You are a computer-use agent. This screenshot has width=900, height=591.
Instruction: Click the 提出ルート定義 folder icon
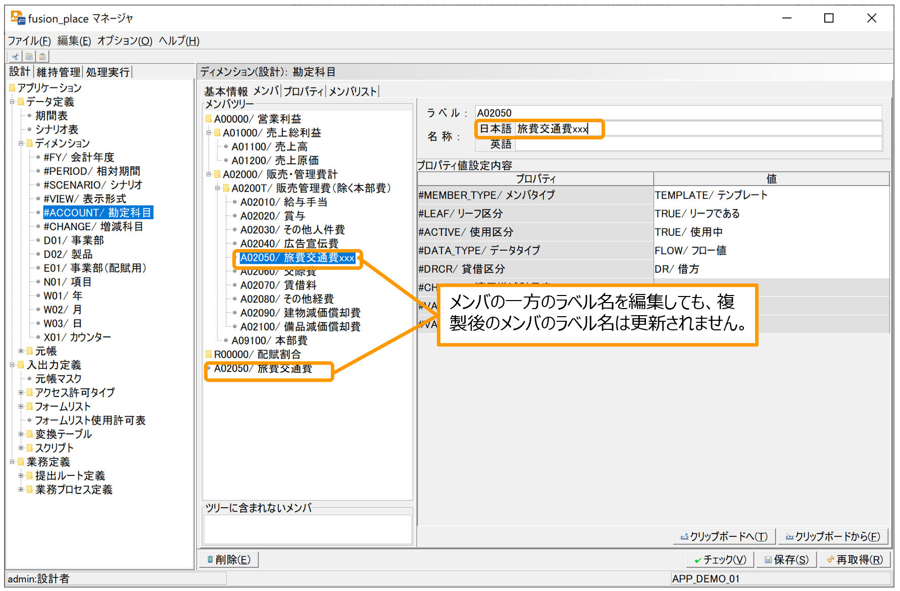tap(30, 475)
